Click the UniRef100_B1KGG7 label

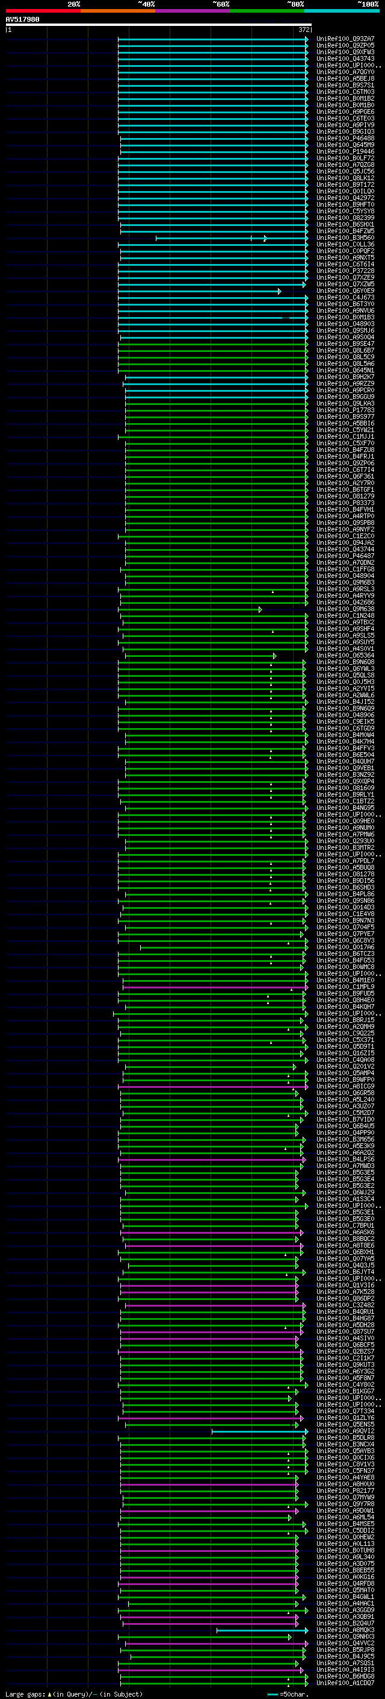tap(345, 1392)
